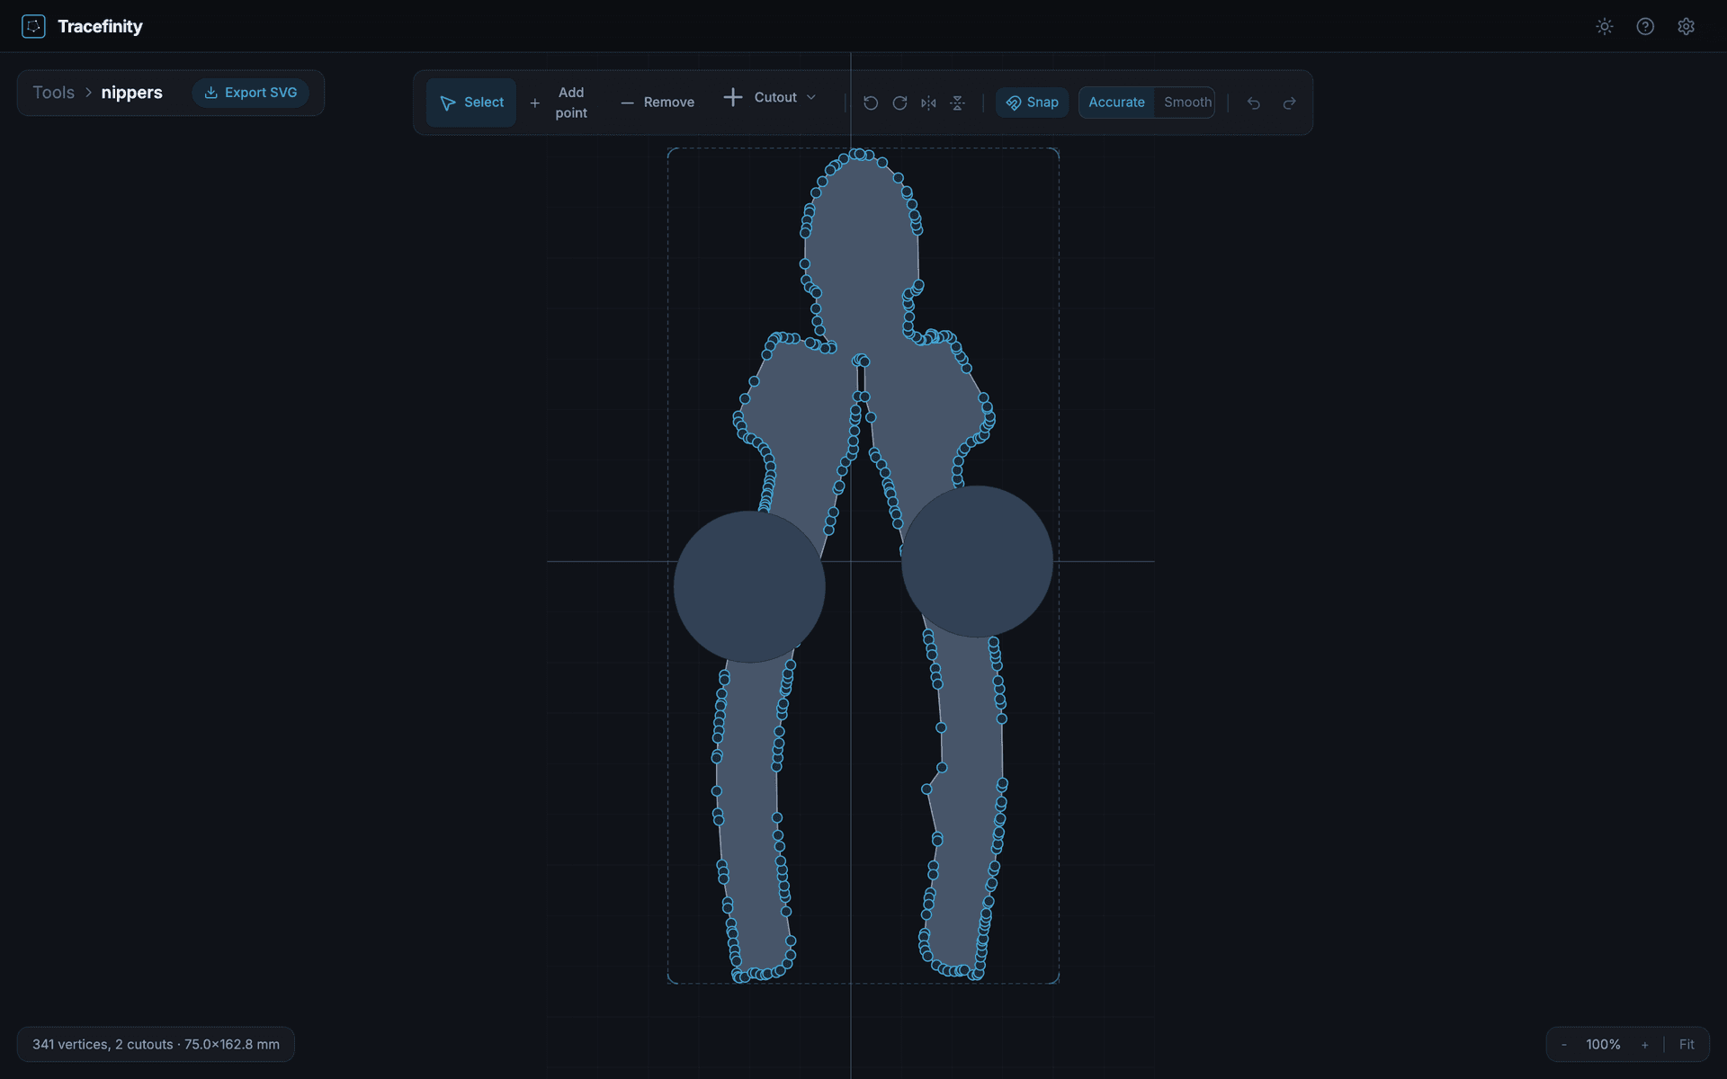Expand the Tools breadcrumb menu
The width and height of the screenshot is (1727, 1079).
click(x=53, y=92)
